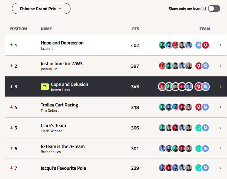Click the Ferrari logo in Just in time for WW3 row

(199, 66)
